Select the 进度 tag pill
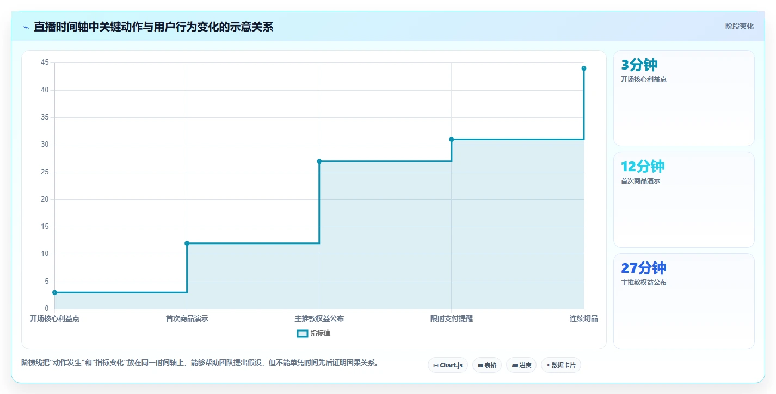The image size is (776, 394). (x=521, y=365)
